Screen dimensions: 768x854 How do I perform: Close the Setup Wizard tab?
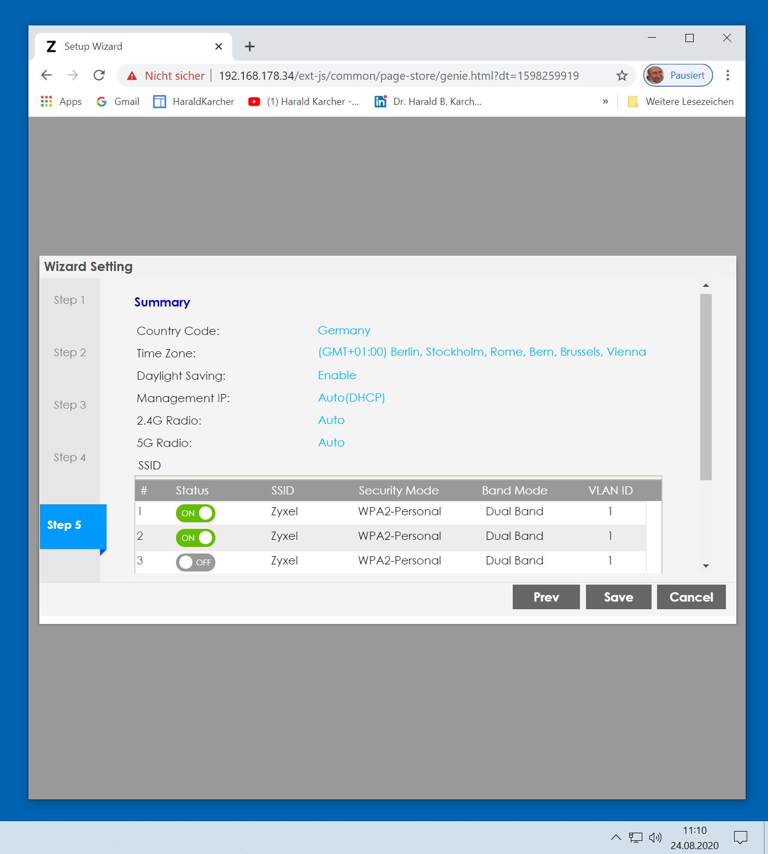[219, 46]
